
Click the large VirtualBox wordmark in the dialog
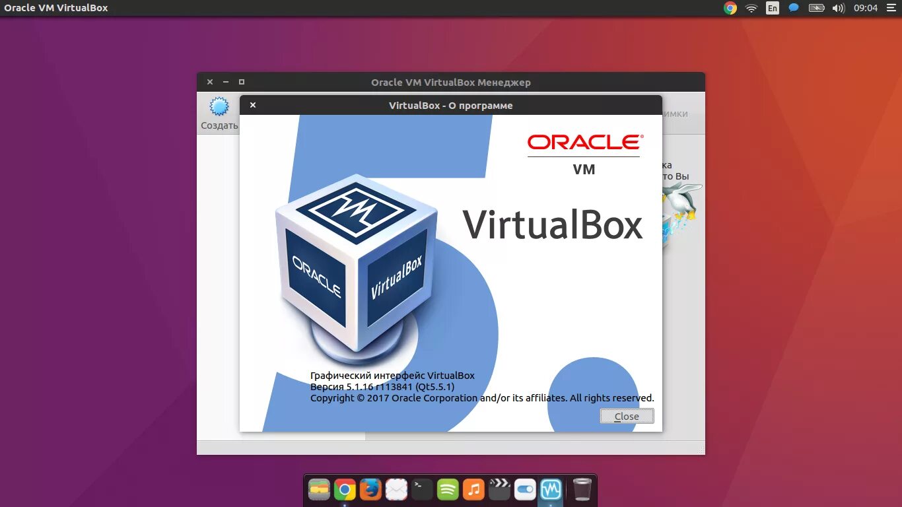click(553, 224)
